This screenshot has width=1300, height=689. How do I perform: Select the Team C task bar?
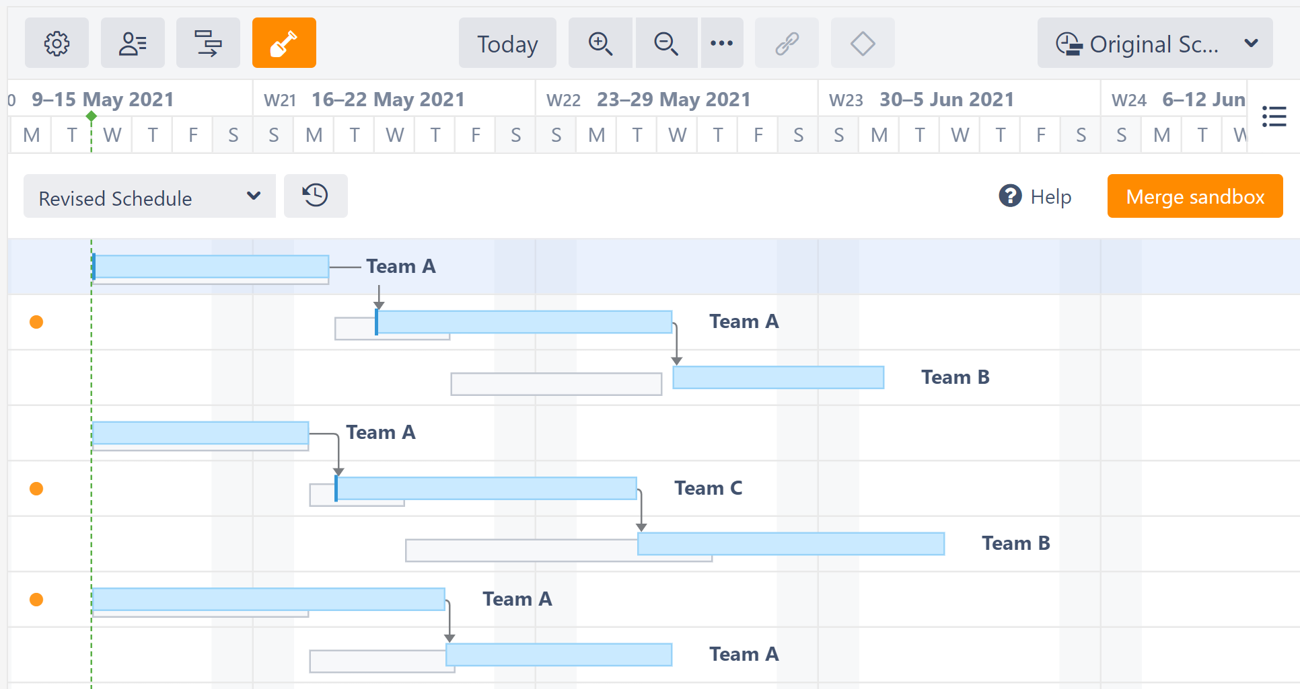pyautogui.click(x=486, y=488)
